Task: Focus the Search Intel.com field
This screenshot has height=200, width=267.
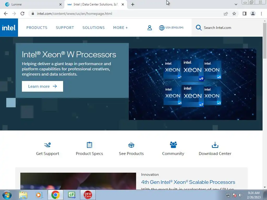Action: pyautogui.click(x=217, y=28)
